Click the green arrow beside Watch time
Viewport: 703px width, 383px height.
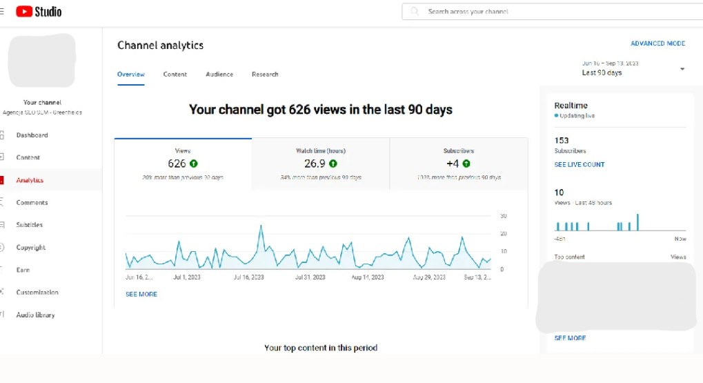pyautogui.click(x=333, y=164)
